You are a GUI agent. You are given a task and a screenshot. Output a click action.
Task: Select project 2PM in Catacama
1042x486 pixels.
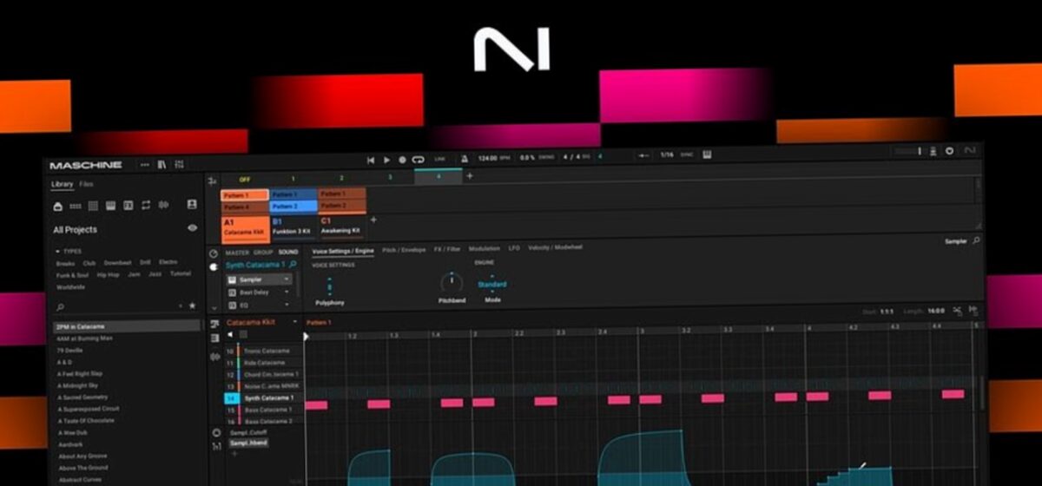click(x=127, y=326)
